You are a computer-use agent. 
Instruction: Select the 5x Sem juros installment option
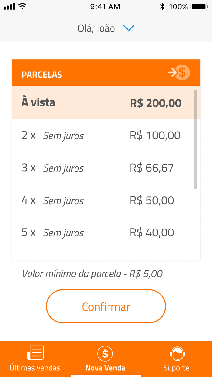(106, 232)
